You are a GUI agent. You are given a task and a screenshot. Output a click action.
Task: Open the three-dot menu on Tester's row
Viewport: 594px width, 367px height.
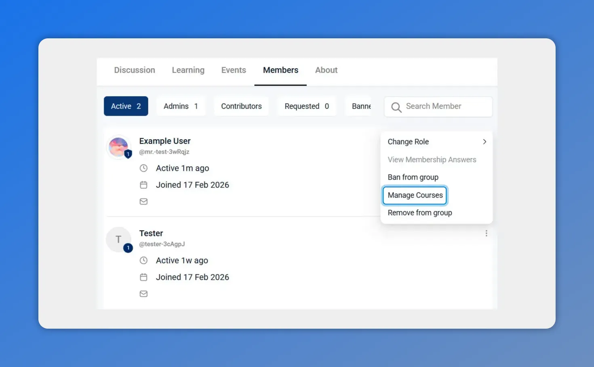(487, 233)
